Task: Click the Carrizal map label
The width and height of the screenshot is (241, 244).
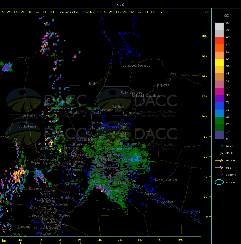Action: (86, 194)
